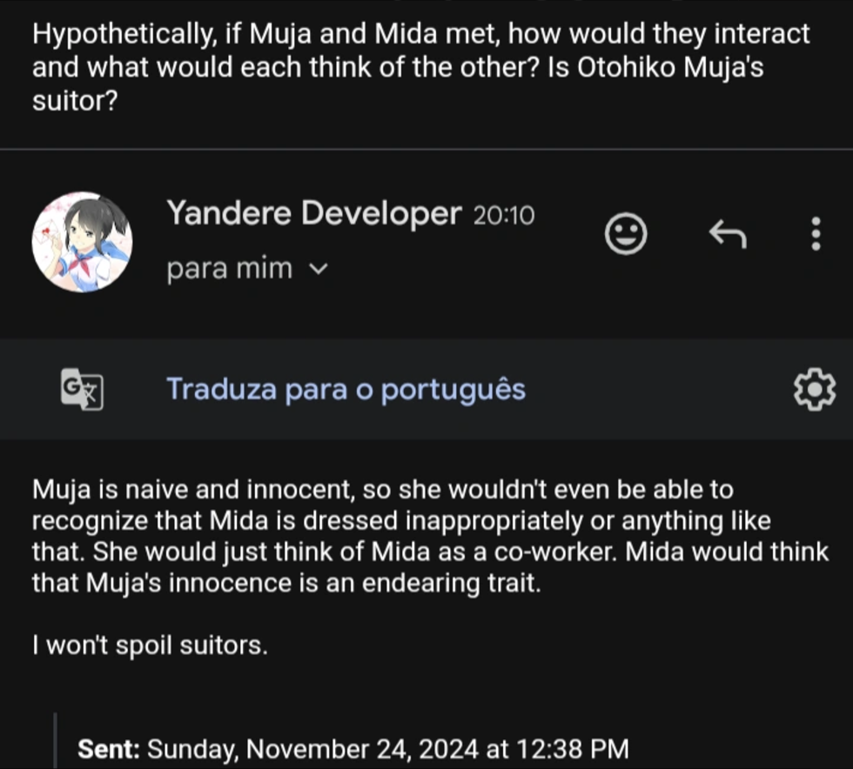Open the translation settings gear
The width and height of the screenshot is (853, 769).
pos(815,390)
